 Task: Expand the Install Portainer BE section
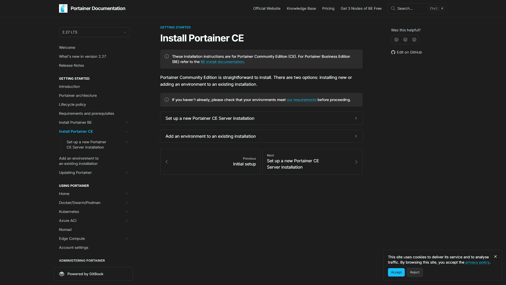click(x=126, y=122)
